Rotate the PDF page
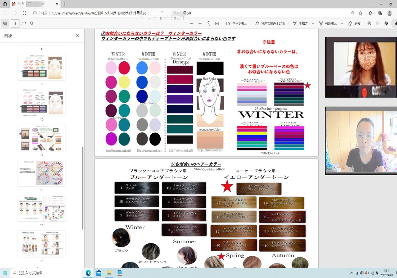The height and width of the screenshot is (278, 397). 209,24
